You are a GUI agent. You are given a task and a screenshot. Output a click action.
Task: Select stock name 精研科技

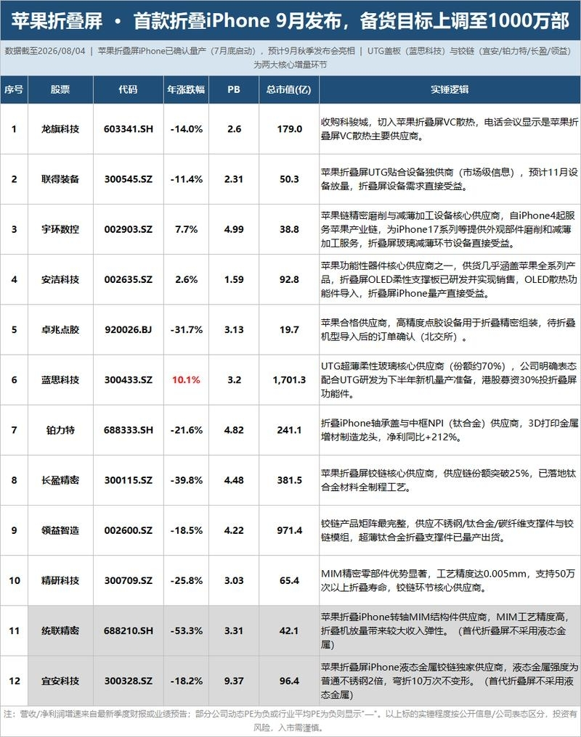pyautogui.click(x=60, y=581)
